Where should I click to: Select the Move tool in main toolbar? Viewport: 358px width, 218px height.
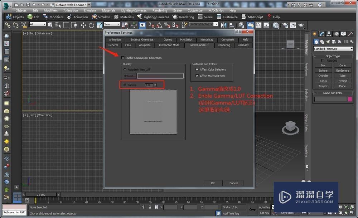83,25
